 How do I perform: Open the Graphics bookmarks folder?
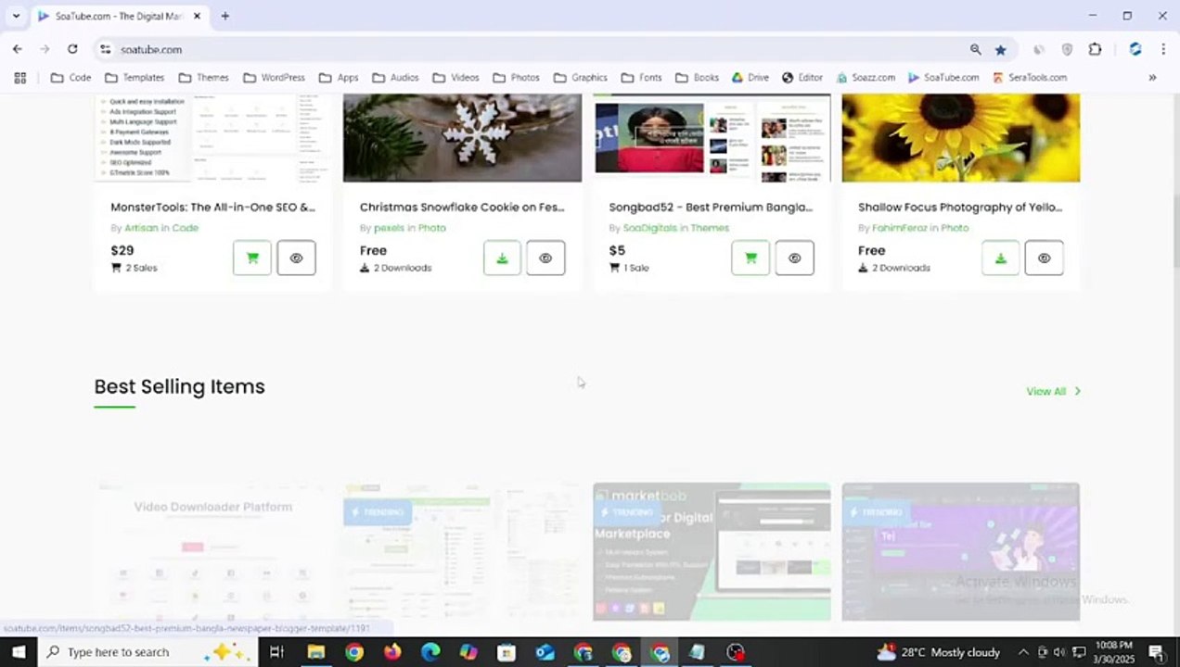(x=580, y=78)
